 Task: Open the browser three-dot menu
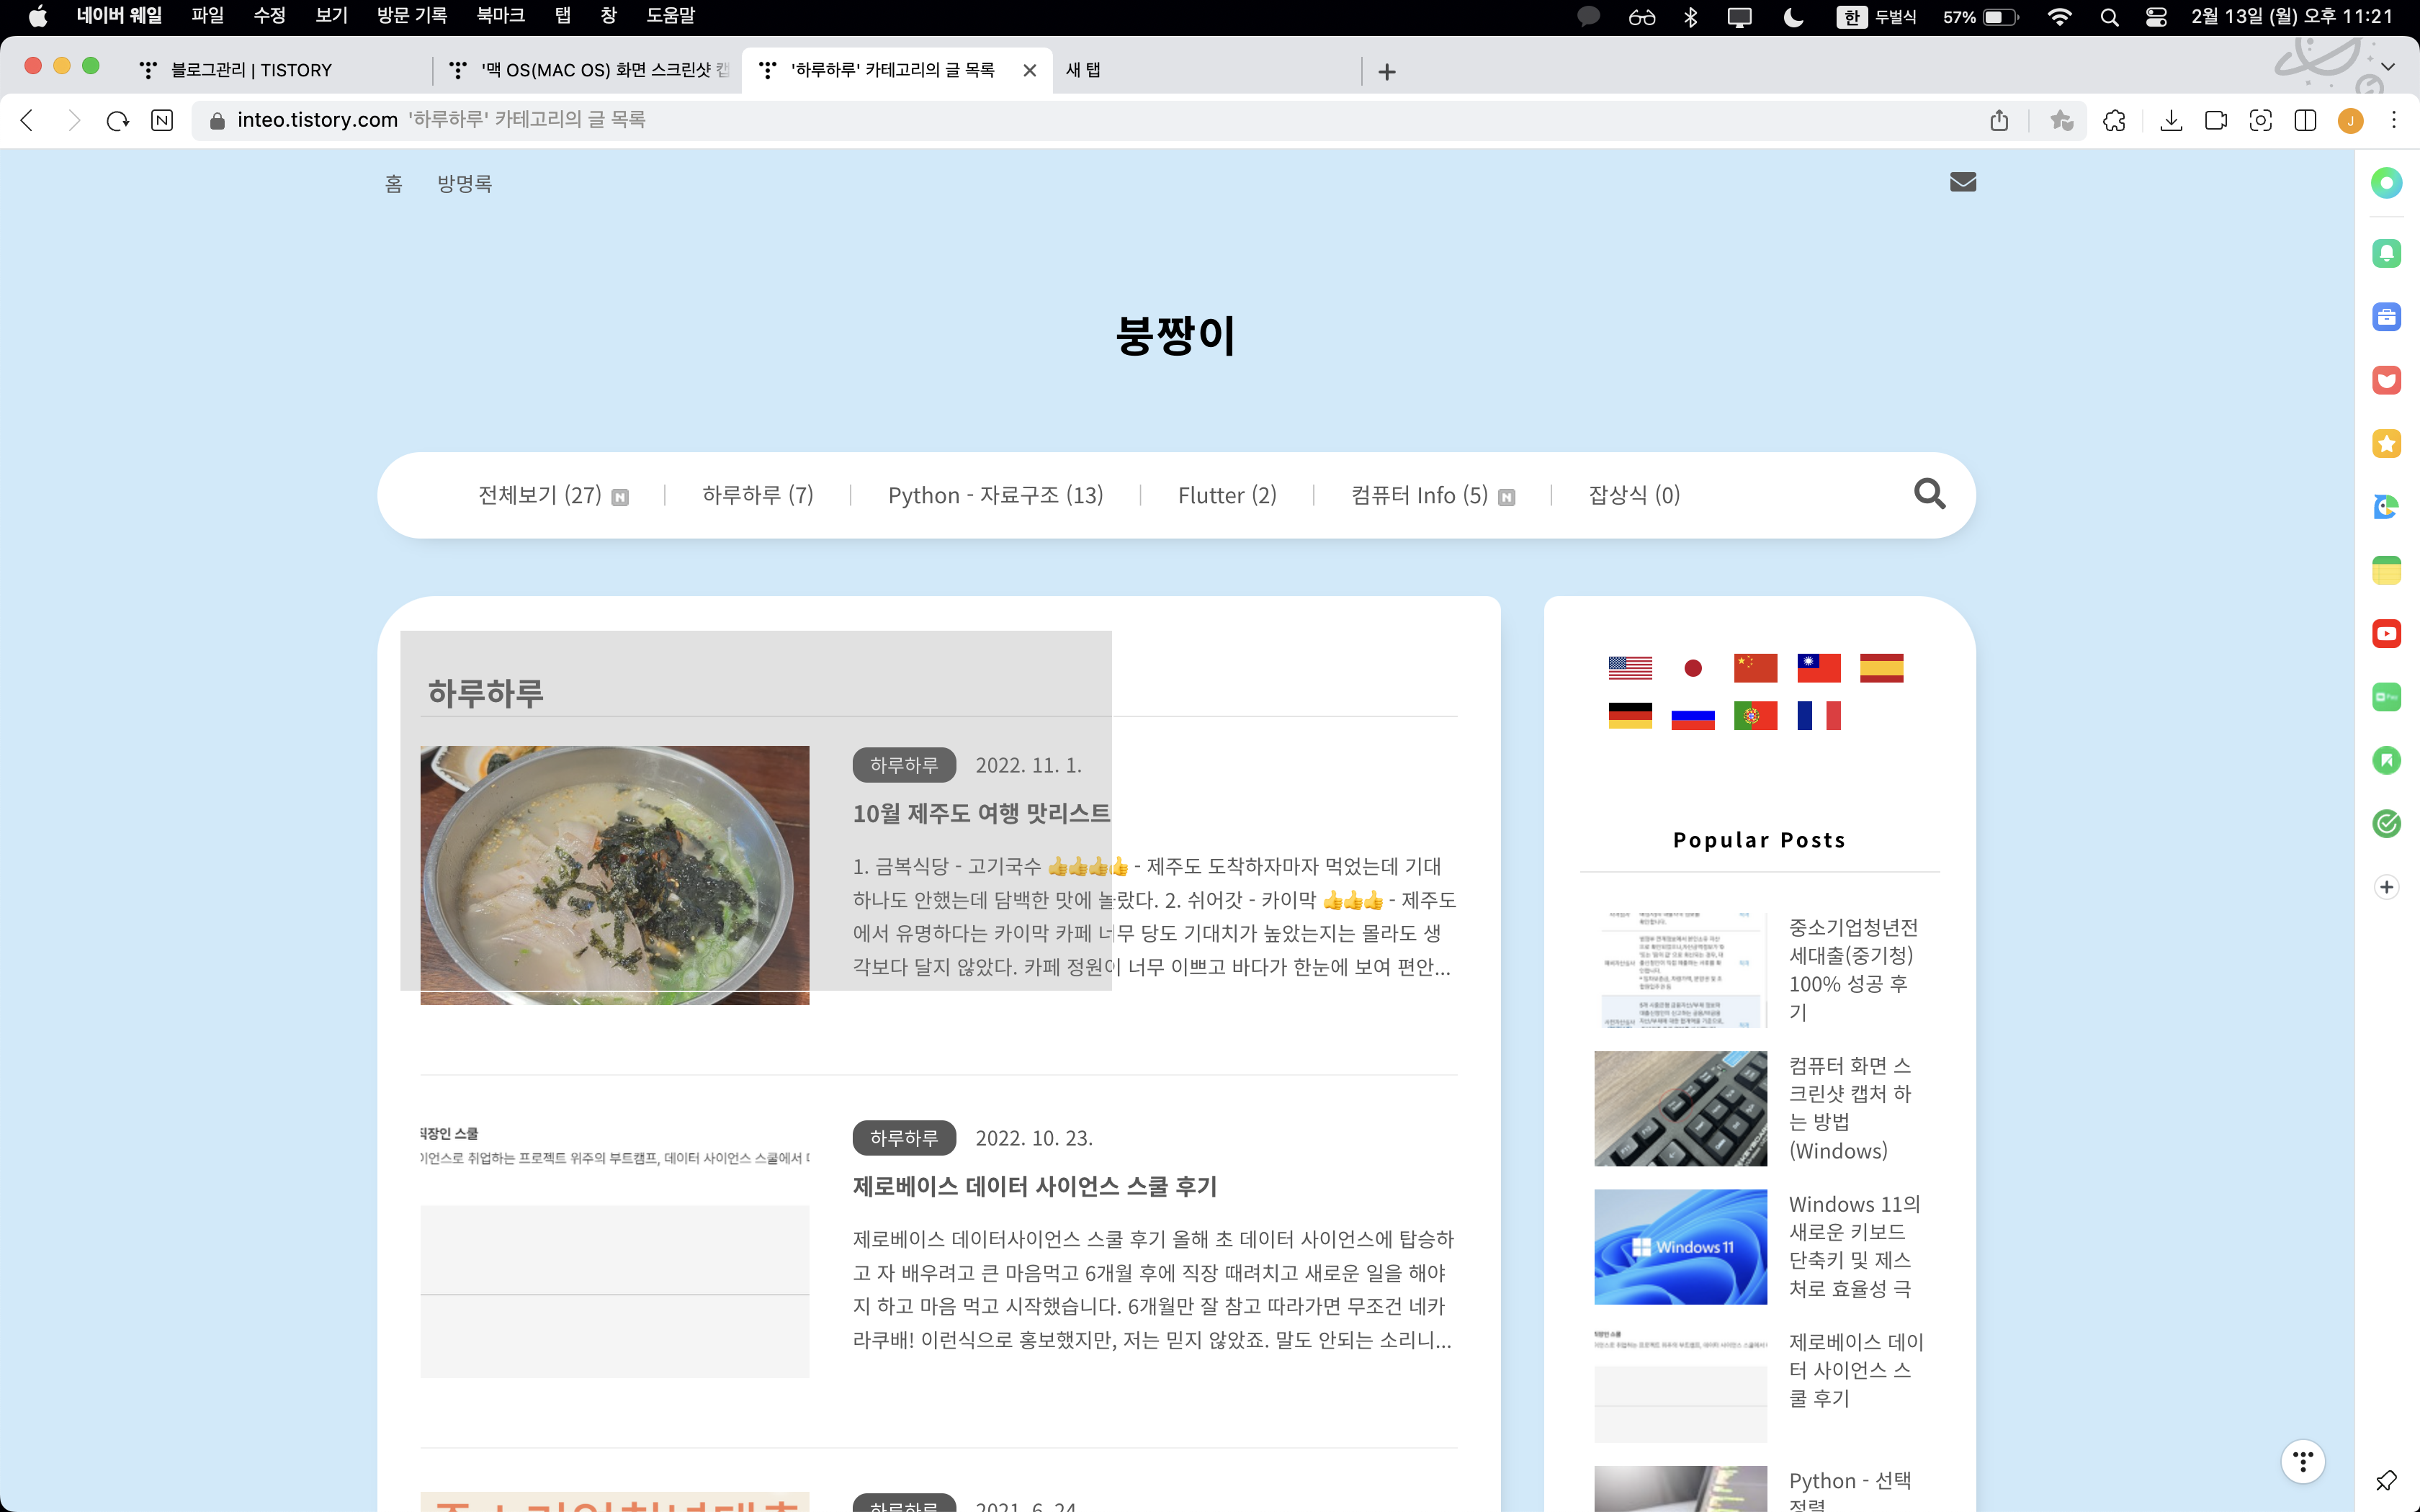2394,120
